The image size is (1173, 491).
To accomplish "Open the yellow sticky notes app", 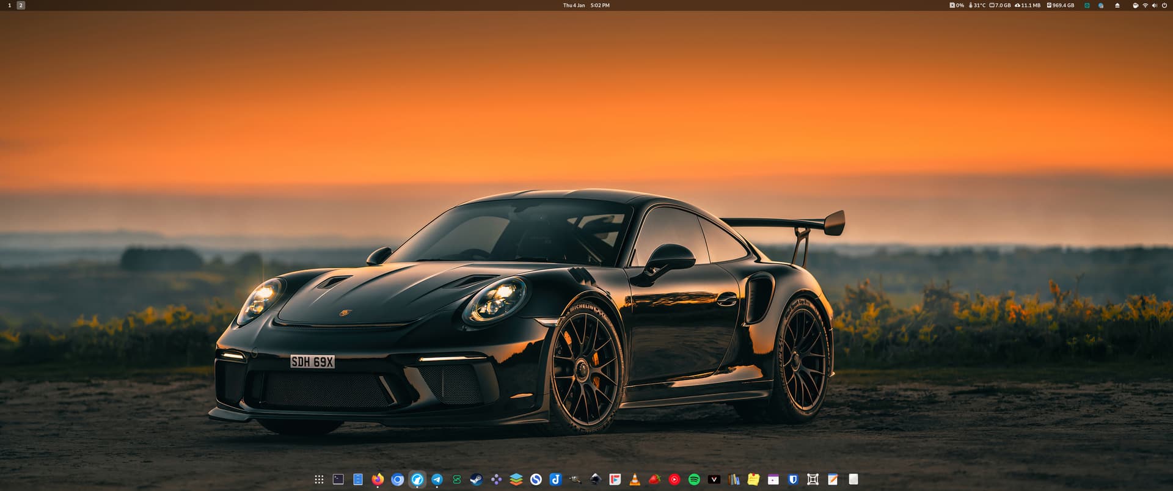I will (753, 479).
